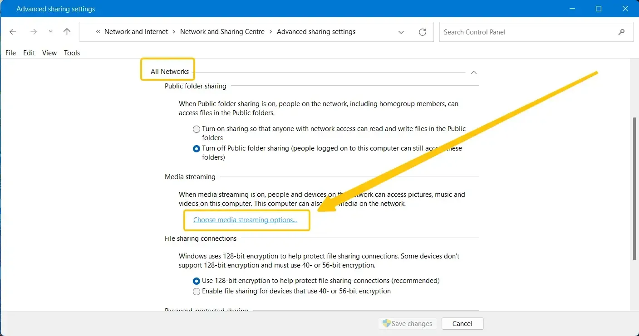
Task: Go back with the back arrow
Action: (x=13, y=32)
